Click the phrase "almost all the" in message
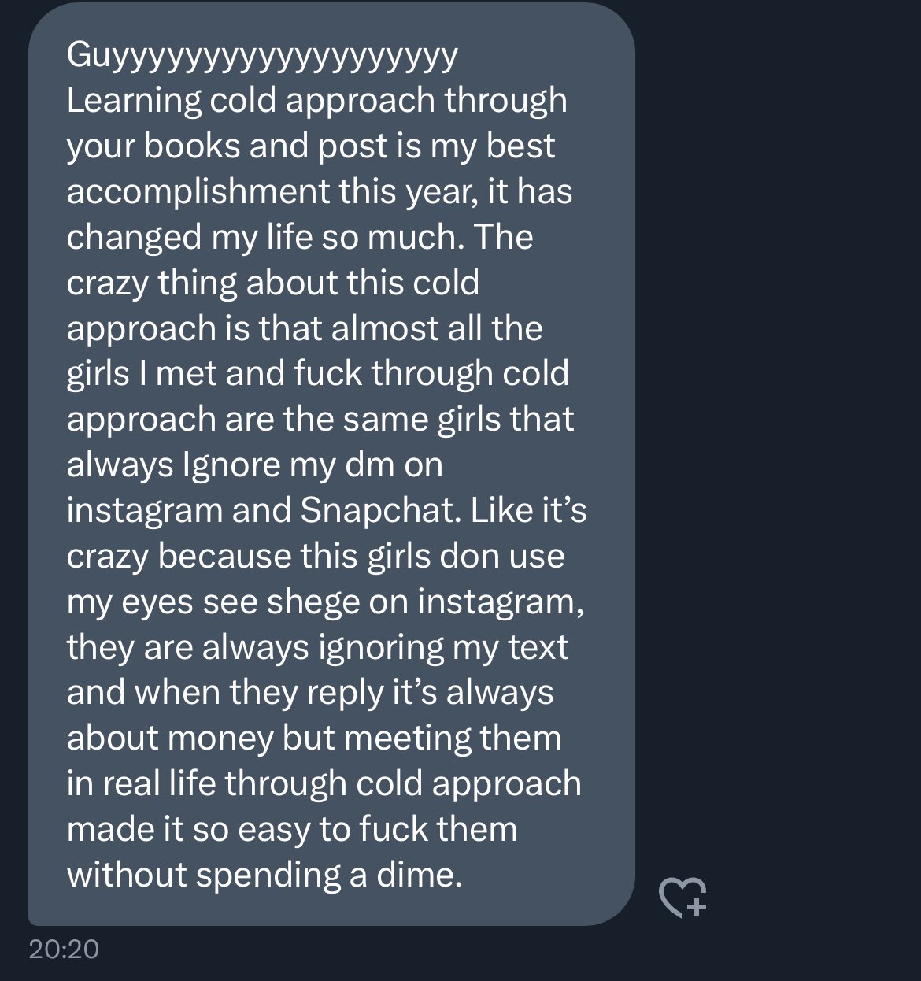 (437, 328)
